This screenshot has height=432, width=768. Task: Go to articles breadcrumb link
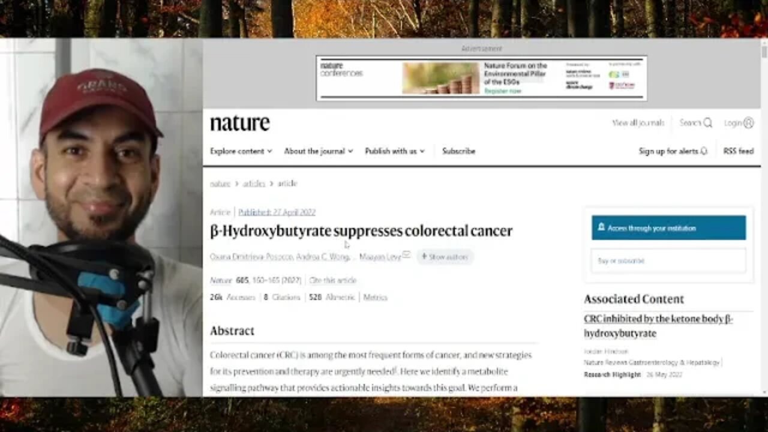pos(254,184)
